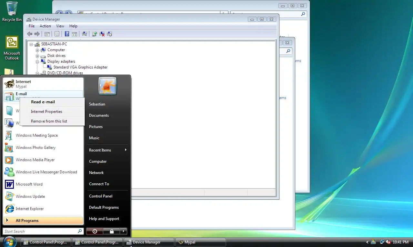Click the Start menu power button
The width and height of the screenshot is (413, 247).
pyautogui.click(x=95, y=231)
